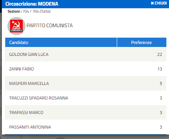Select the PARTITO COMUNISTA party name

click(50, 25)
